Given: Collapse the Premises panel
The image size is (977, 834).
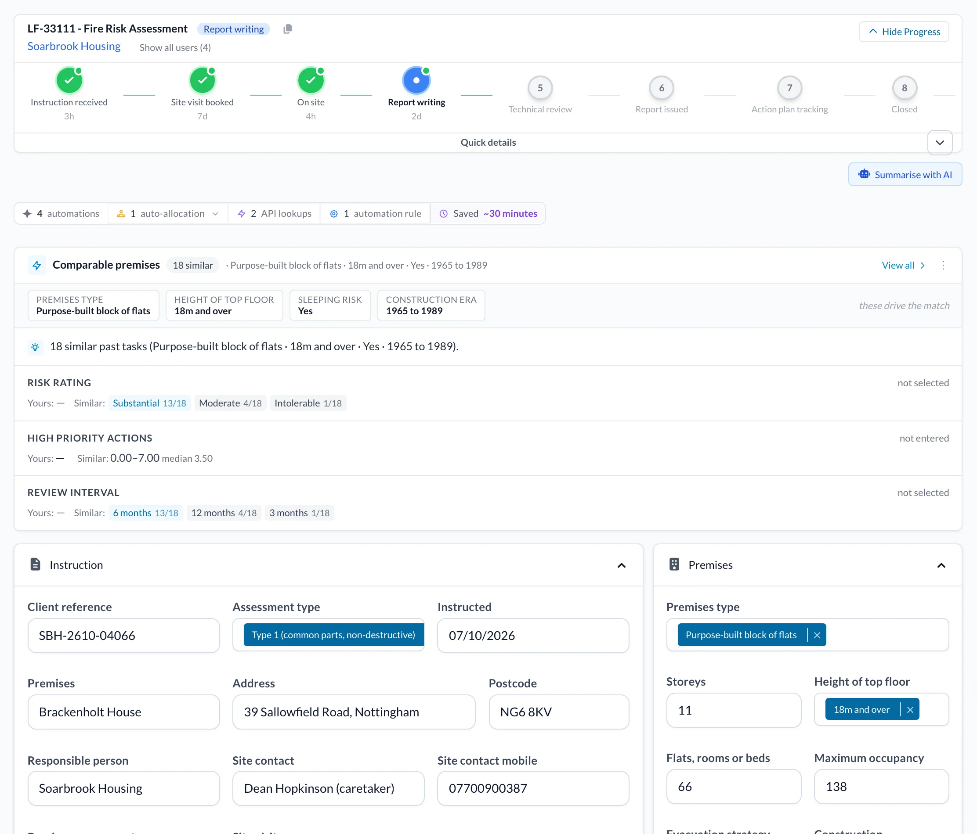Looking at the screenshot, I should pos(941,565).
